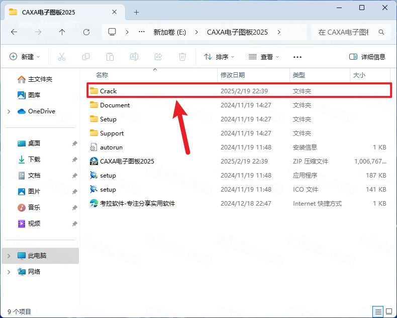
Task: Unpin 桌面 using its pin icon
Action: (x=74, y=143)
